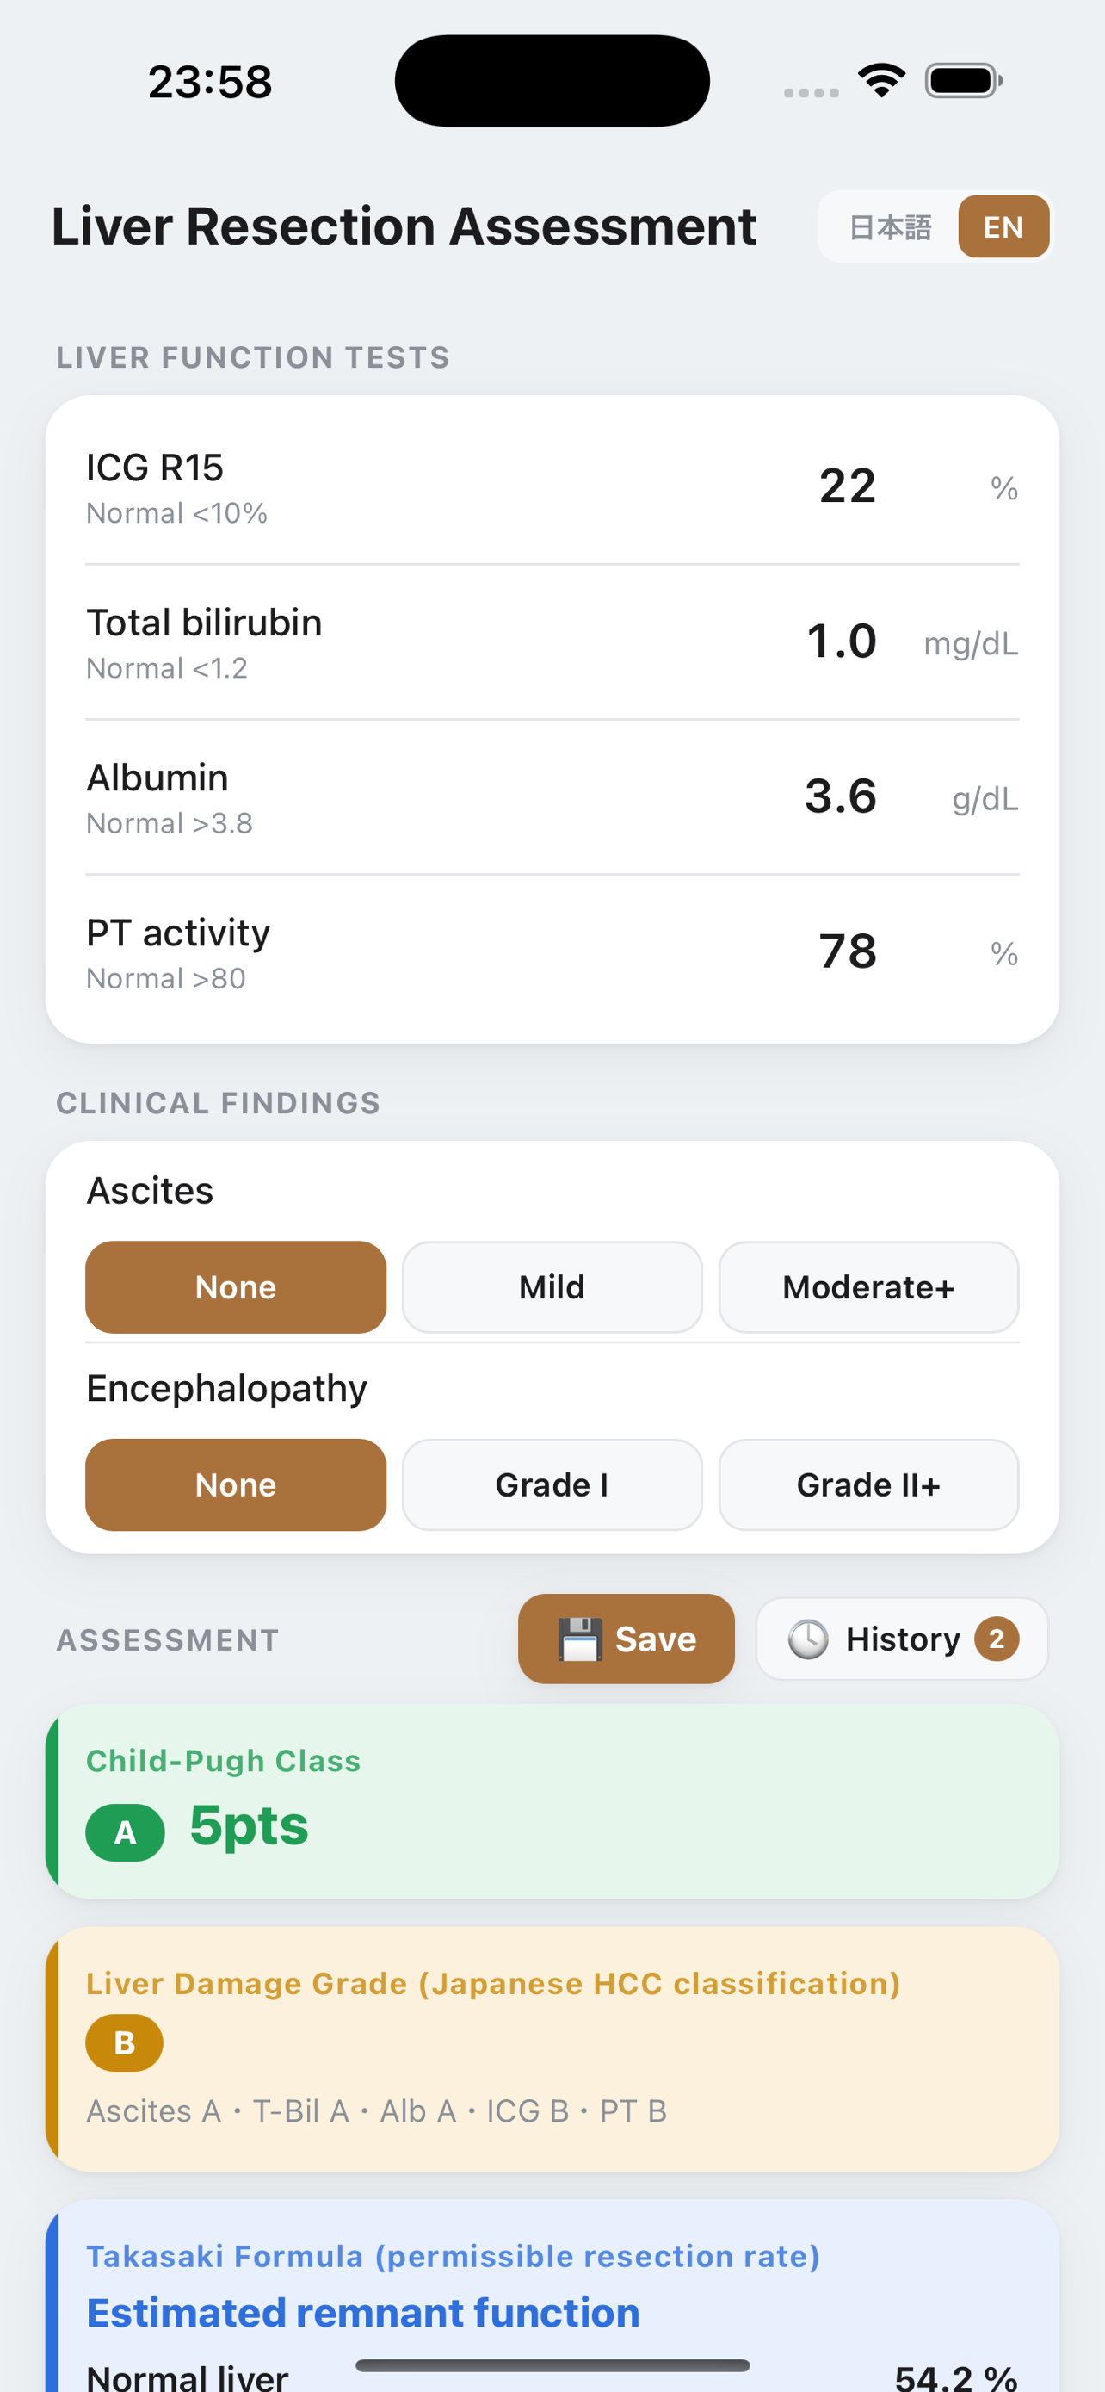
Task: Click the clock icon in History
Action: pos(808,1639)
